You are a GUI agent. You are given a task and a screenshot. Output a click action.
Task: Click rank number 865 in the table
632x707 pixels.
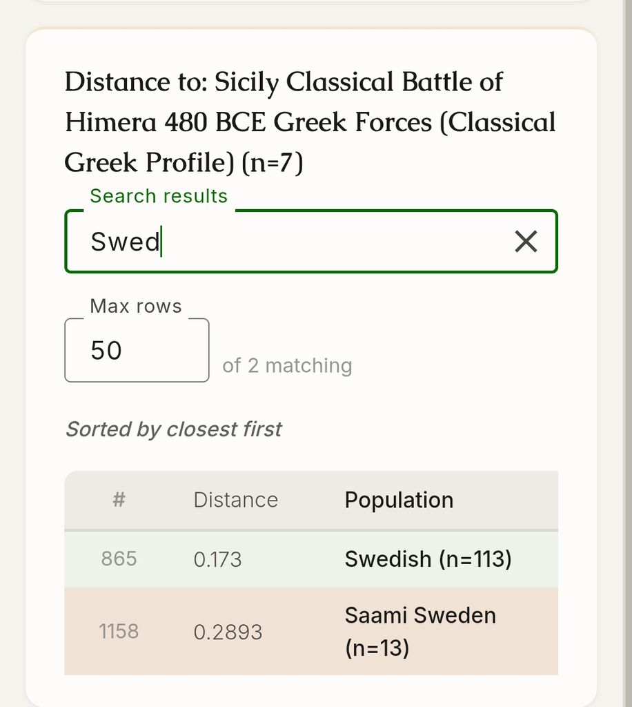[119, 559]
